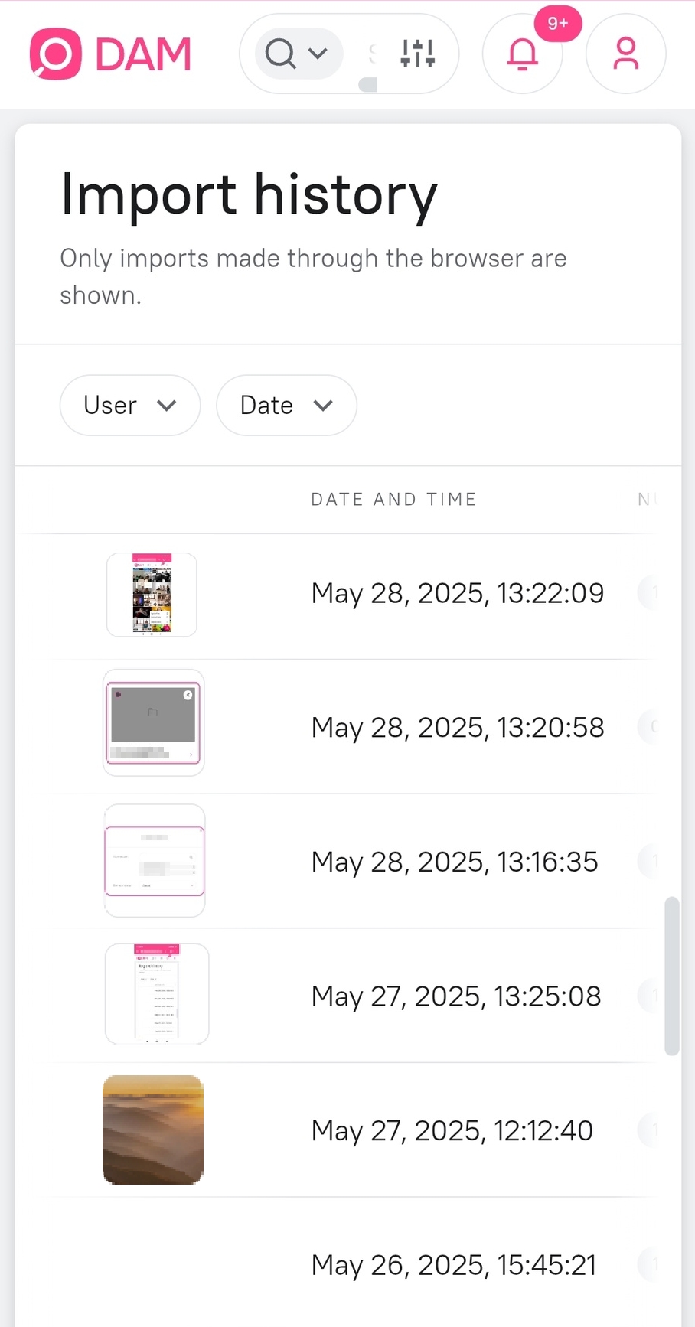Select the May 26, 2025, 15:45:21 import entry

click(453, 1265)
